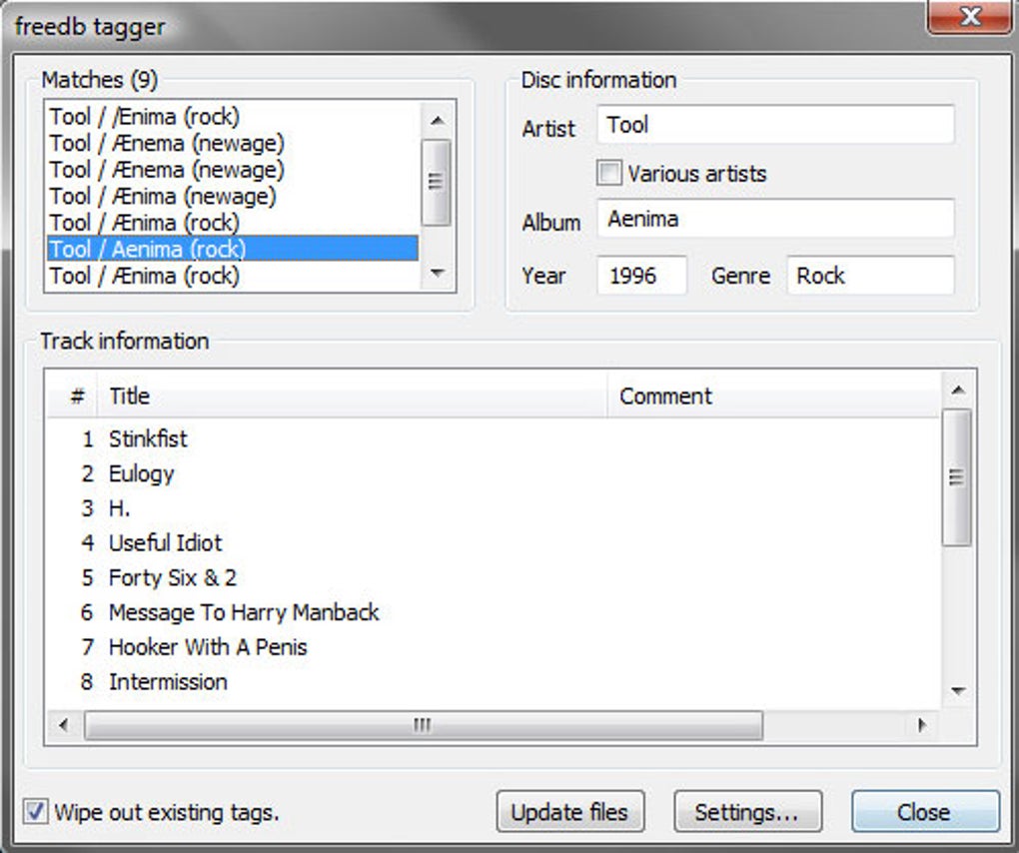Image resolution: width=1019 pixels, height=853 pixels.
Task: Click track list vertical scroll-up arrow
Action: coord(957,390)
